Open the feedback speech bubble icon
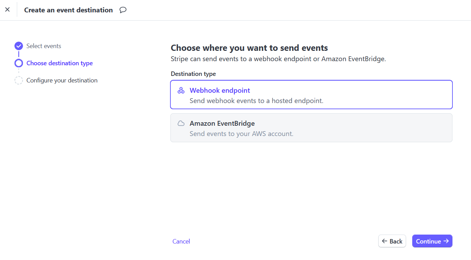 (123, 10)
